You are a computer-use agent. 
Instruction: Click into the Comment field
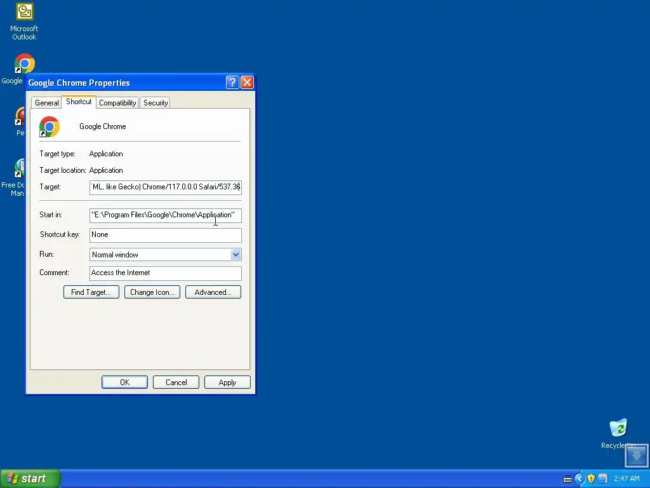(x=166, y=273)
